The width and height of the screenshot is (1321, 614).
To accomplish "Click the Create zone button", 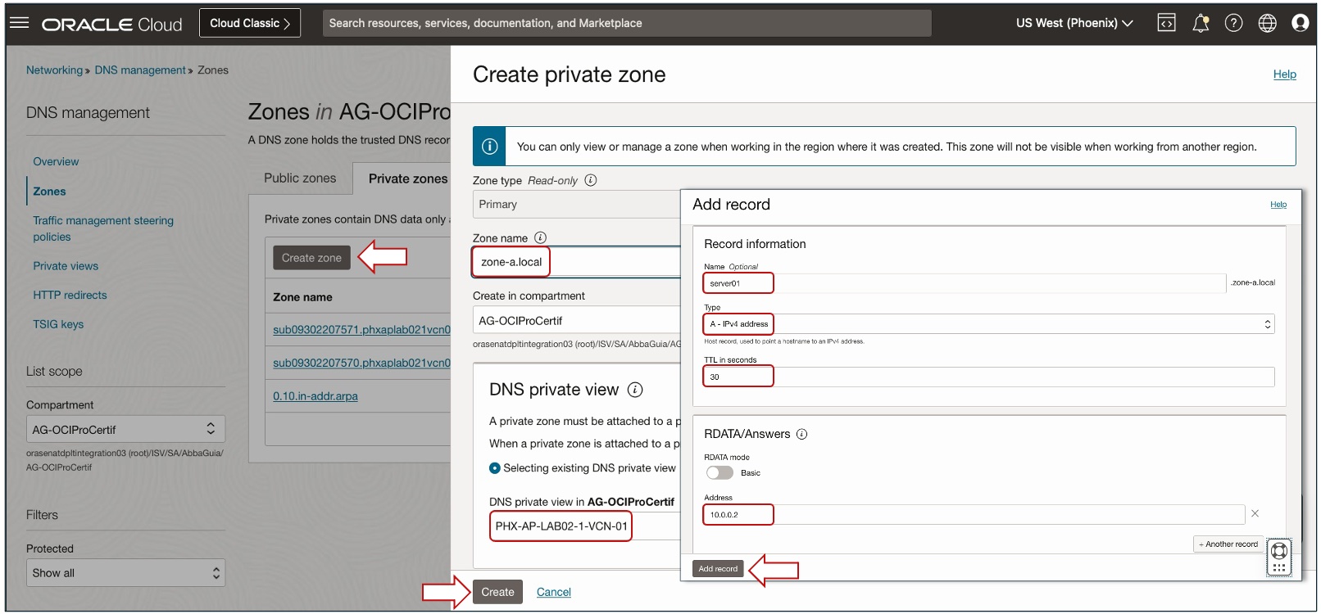I will (x=311, y=258).
